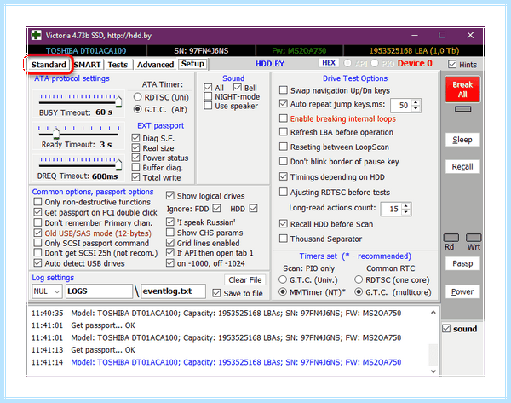This screenshot has height=403, width=511.
Task: Decrease Long-read actions count value
Action: [406, 212]
